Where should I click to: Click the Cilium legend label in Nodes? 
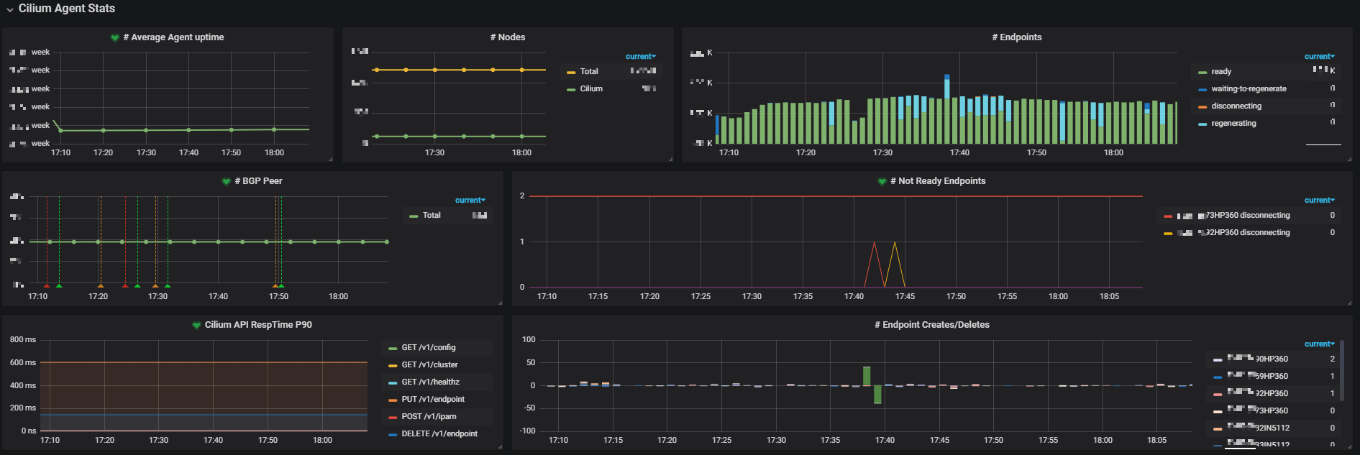click(591, 89)
